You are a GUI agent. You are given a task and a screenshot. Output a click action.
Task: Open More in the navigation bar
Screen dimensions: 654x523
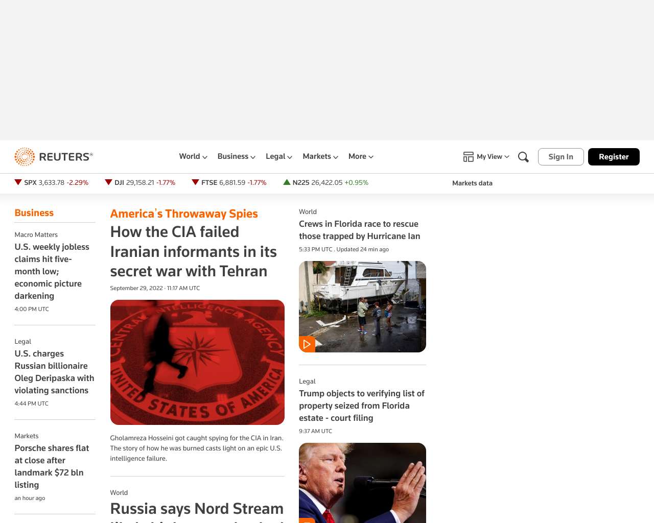click(357, 156)
